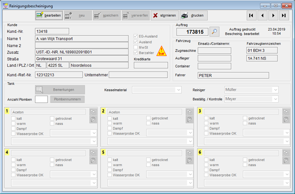
Task: Toggle the Barzahler checkbox
Action: click(136, 53)
